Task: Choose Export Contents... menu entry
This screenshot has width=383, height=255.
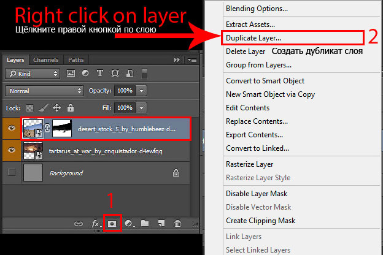Action: pyautogui.click(x=254, y=135)
